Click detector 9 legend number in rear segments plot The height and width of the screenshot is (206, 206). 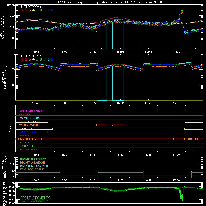(52, 59)
